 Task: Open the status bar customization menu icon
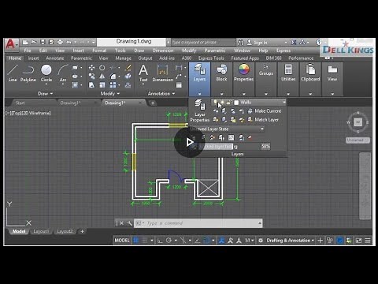[368, 241]
